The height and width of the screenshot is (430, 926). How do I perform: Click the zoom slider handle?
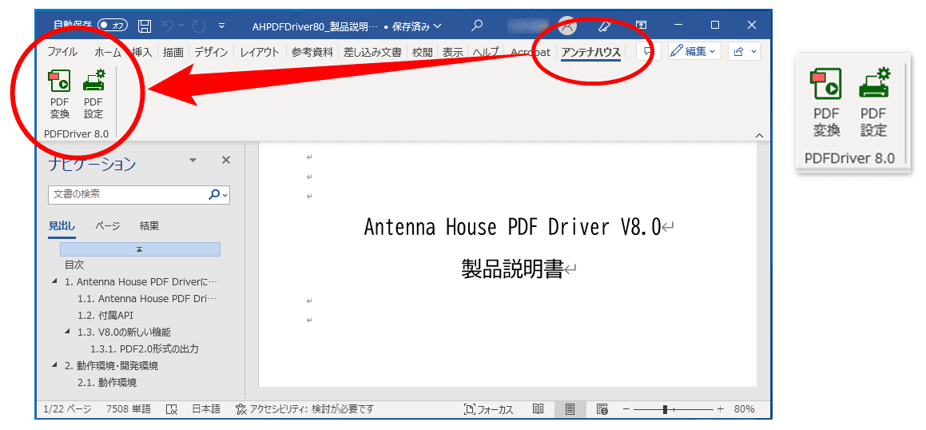tap(666, 408)
